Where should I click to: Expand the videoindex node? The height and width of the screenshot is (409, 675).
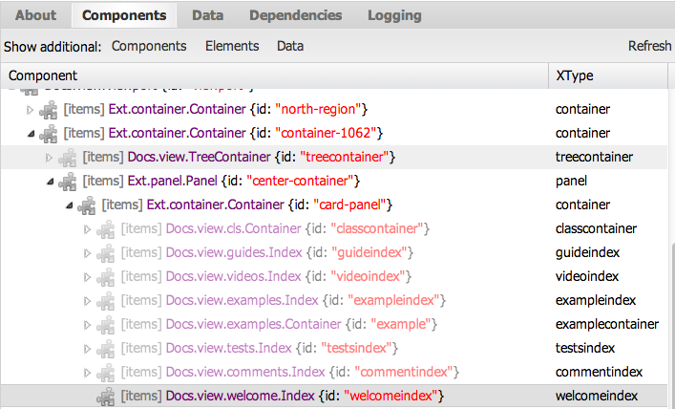pyautogui.click(x=87, y=277)
